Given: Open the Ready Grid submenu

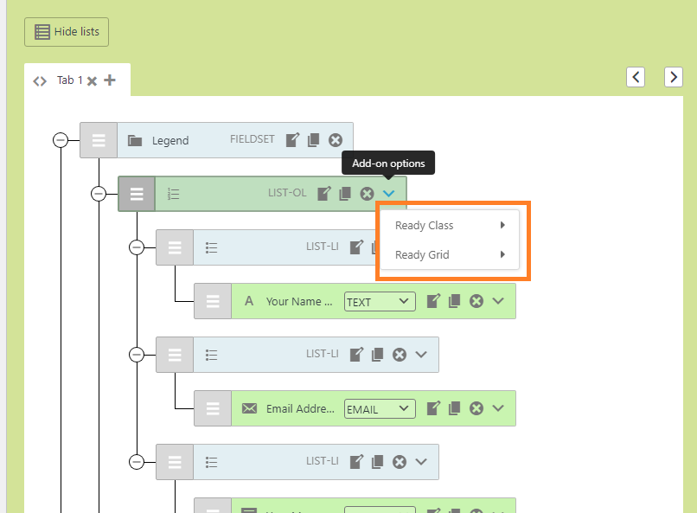Looking at the screenshot, I should 450,255.
